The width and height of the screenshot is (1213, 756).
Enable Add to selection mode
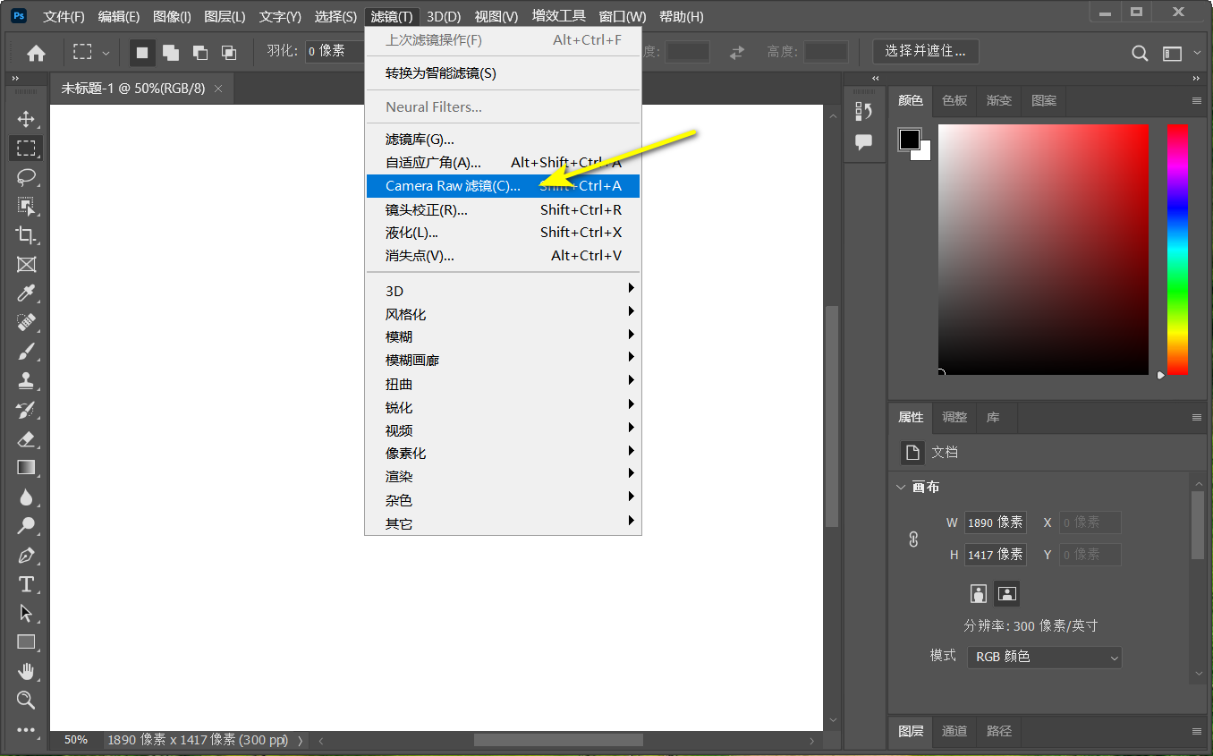[x=170, y=53]
